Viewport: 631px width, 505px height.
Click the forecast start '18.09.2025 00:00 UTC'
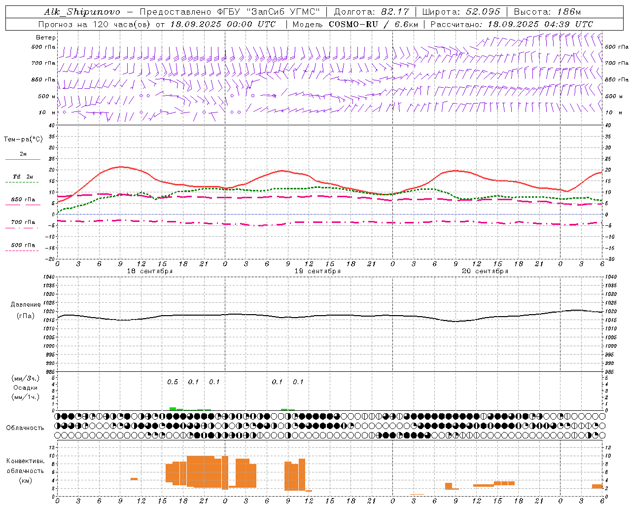223,24
